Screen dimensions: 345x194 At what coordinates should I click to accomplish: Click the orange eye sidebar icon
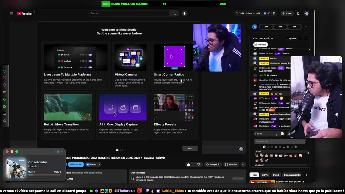(x=5, y=92)
